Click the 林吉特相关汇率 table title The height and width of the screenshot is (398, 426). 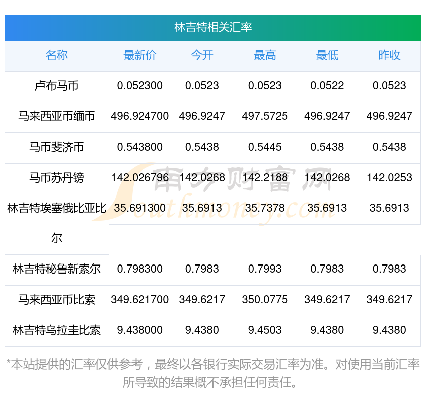213,28
